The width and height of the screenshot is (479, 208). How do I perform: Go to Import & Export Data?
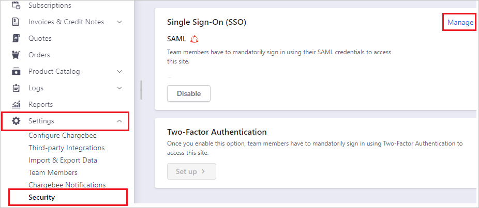63,161
